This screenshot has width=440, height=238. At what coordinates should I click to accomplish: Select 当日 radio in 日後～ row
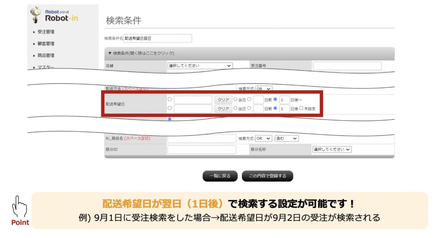235,99
